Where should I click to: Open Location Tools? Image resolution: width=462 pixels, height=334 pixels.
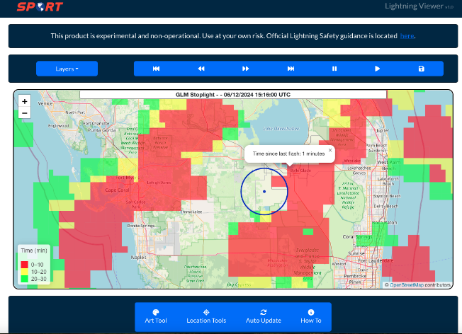pos(206,316)
